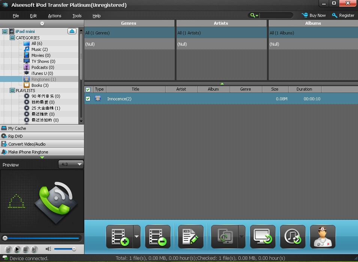
Task: Play the preview
Action: pos(17,249)
